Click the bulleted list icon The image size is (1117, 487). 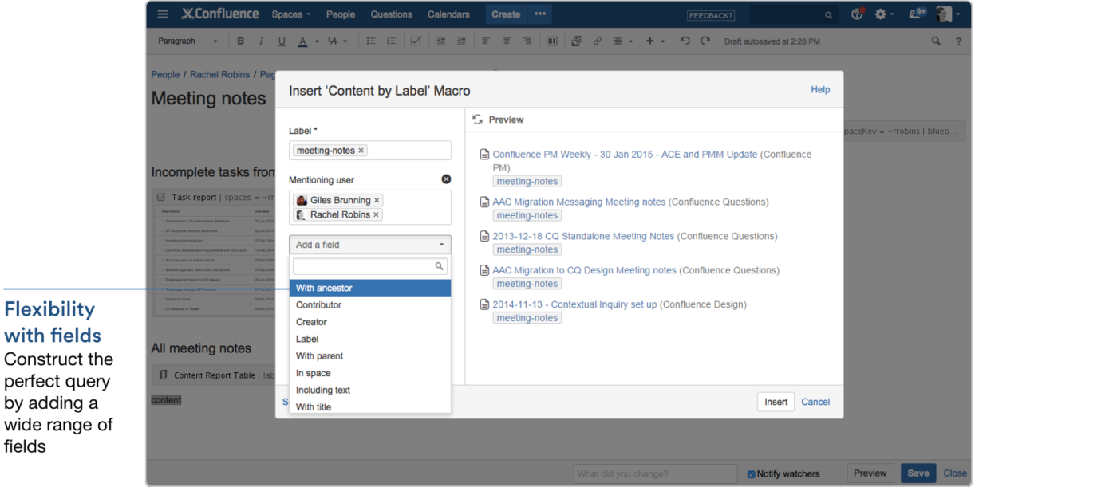[x=371, y=41]
